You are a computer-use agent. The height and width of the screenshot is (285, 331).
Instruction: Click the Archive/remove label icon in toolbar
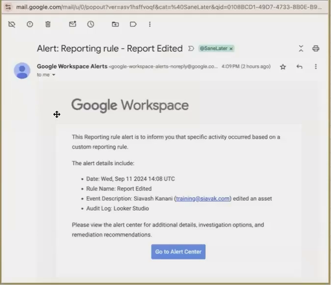[12, 24]
